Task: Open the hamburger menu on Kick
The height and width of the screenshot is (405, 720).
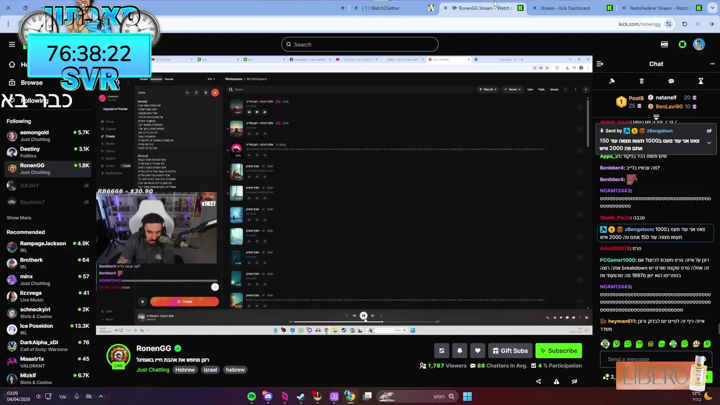Action: click(12, 44)
